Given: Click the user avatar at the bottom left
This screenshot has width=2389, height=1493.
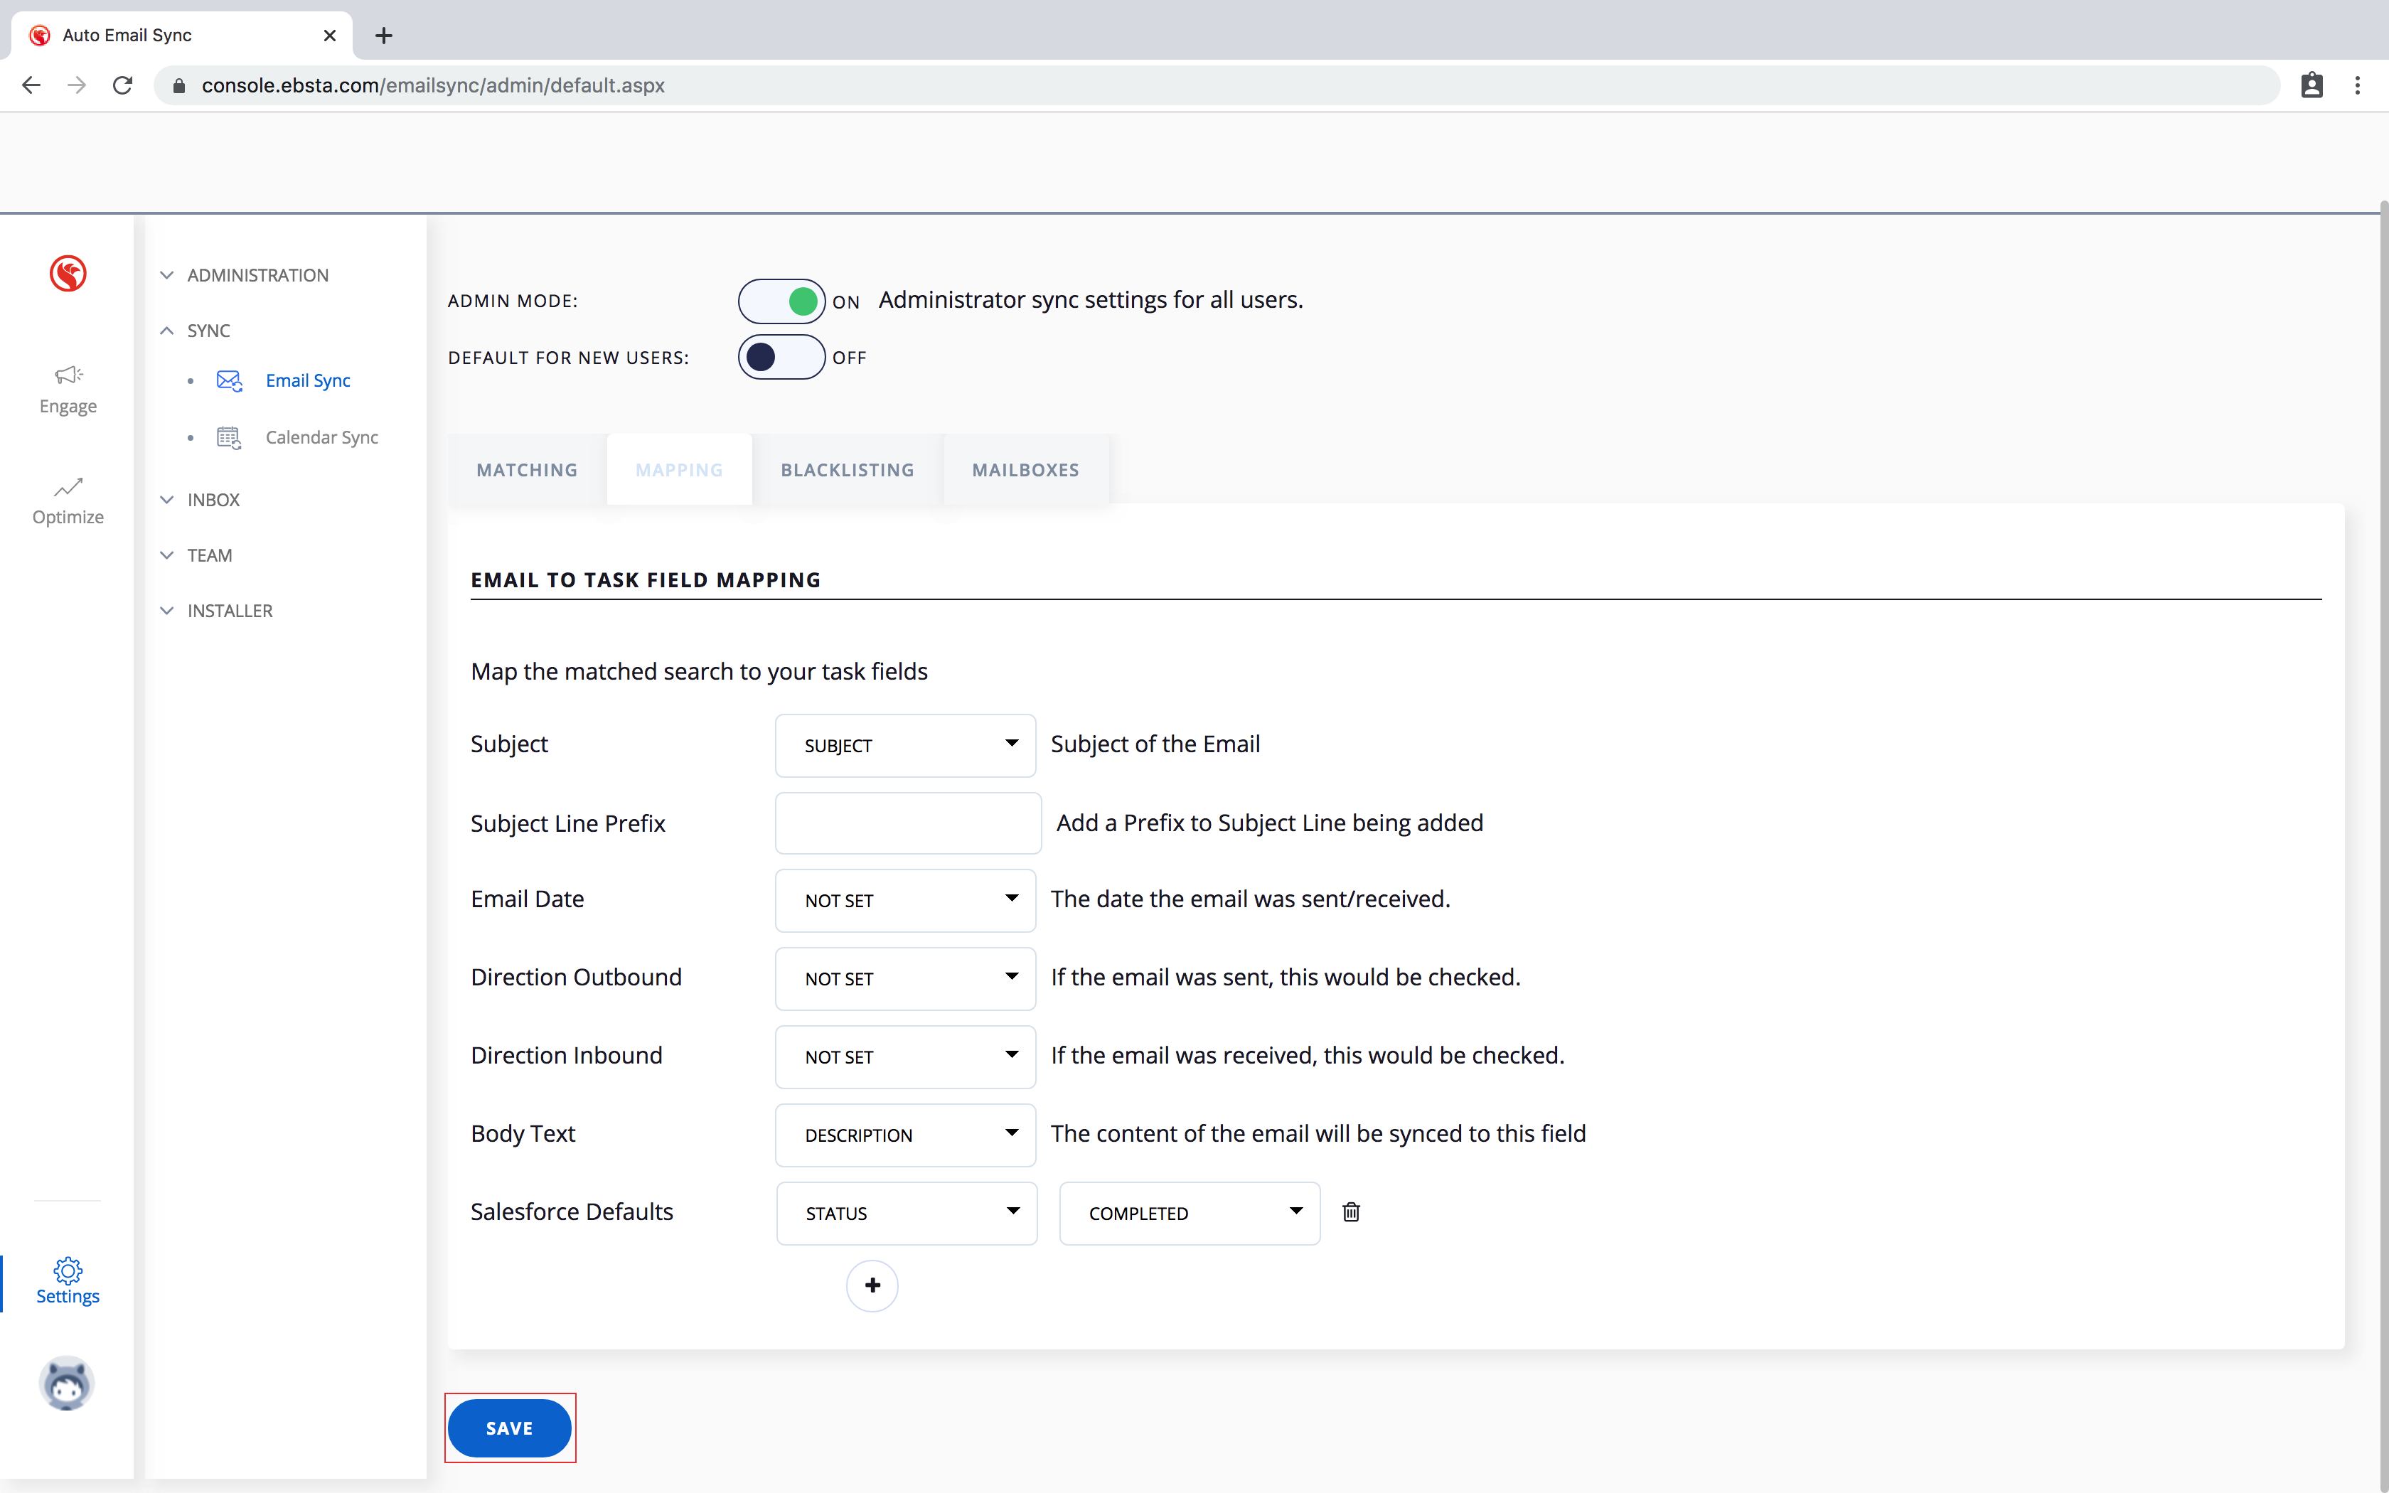Looking at the screenshot, I should click(67, 1384).
